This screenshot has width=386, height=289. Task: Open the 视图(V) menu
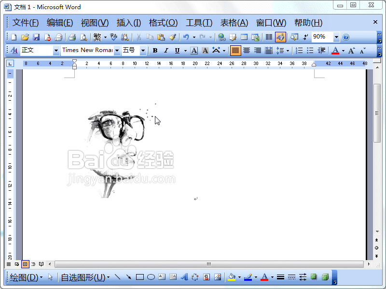pos(95,23)
